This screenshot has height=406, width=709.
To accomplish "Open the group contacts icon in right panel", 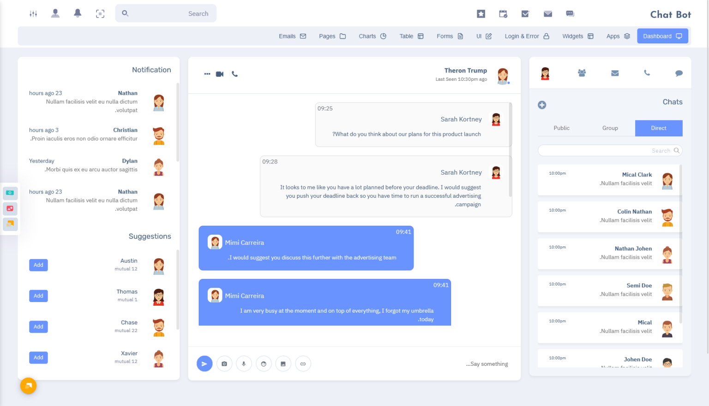I will [x=582, y=73].
